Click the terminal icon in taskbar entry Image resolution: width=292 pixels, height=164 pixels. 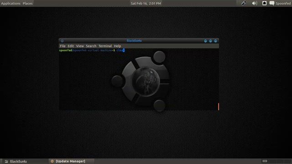coord(6,161)
